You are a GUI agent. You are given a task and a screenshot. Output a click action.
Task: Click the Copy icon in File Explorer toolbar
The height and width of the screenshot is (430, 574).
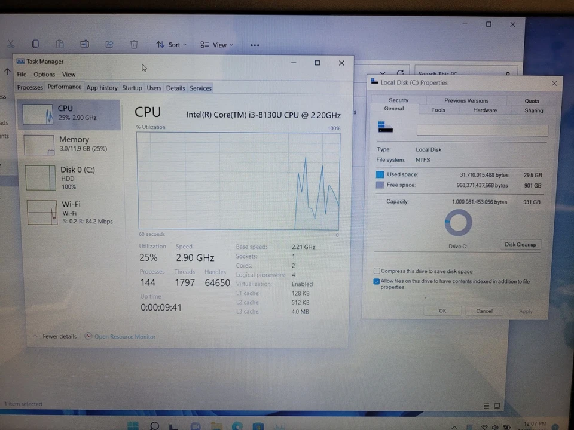point(35,44)
